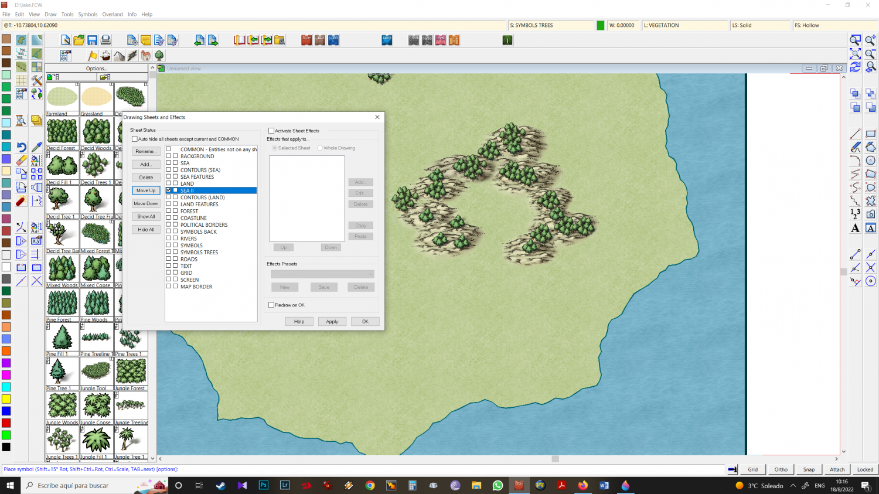Open the Tools menu
The width and height of the screenshot is (879, 494).
(x=67, y=14)
